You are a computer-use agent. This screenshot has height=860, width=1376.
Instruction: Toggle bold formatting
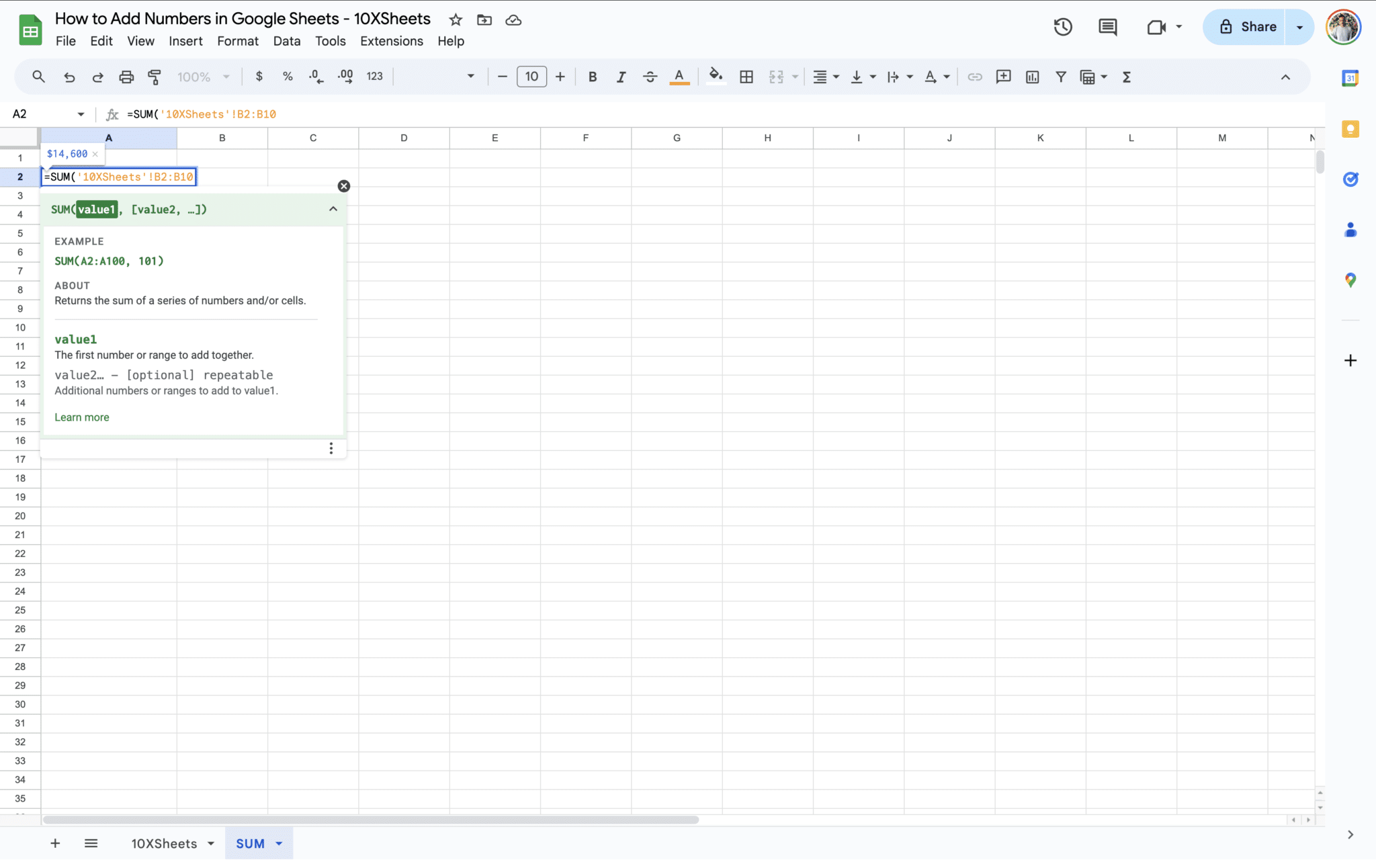[592, 77]
